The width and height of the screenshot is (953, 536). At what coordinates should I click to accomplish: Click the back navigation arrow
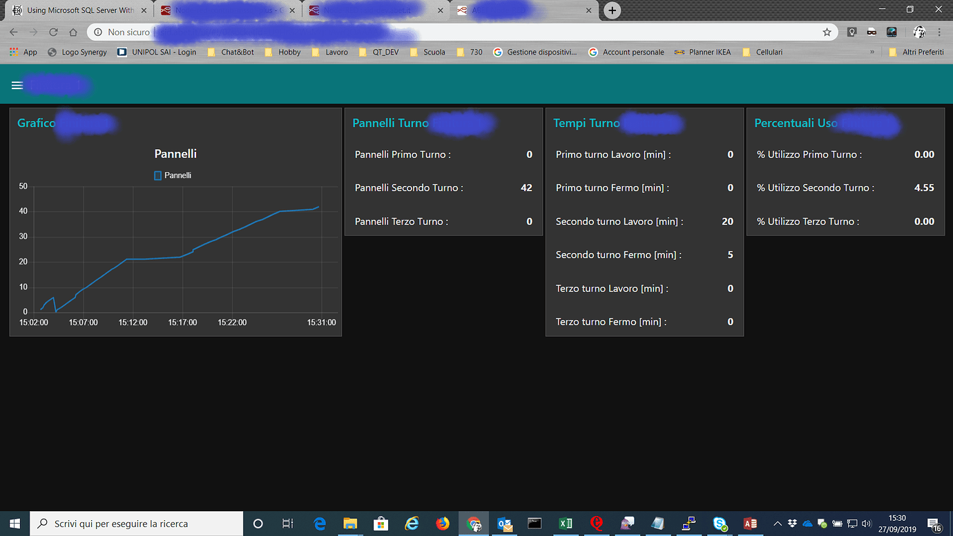(x=13, y=32)
